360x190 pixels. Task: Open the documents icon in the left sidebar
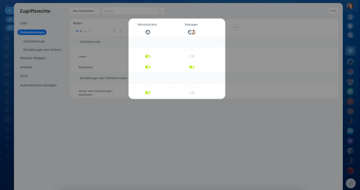[x=7, y=56]
